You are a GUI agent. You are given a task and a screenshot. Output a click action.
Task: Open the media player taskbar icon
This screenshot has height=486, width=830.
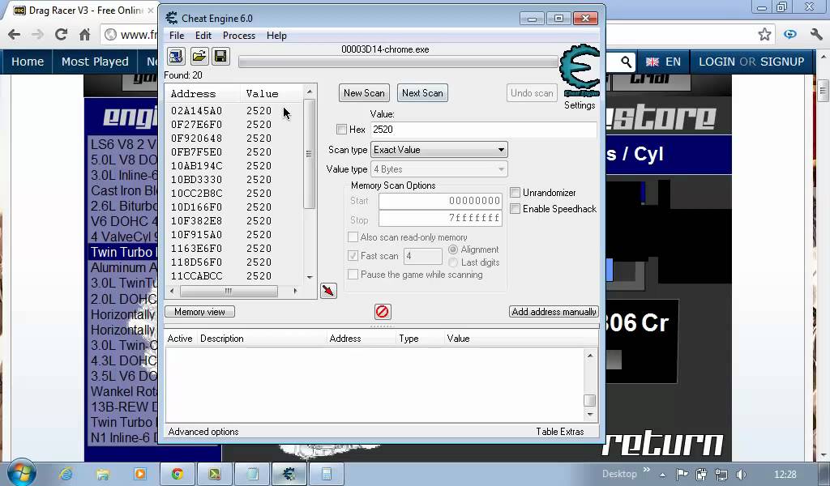tap(139, 474)
